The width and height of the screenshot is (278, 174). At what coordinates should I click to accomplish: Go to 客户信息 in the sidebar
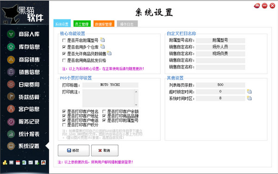click(24, 109)
